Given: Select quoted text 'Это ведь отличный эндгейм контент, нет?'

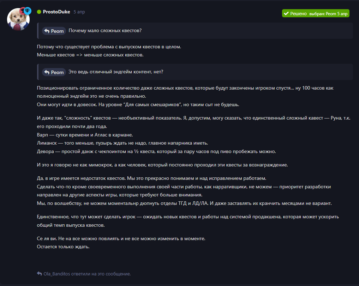Looking at the screenshot, I should pos(116,72).
